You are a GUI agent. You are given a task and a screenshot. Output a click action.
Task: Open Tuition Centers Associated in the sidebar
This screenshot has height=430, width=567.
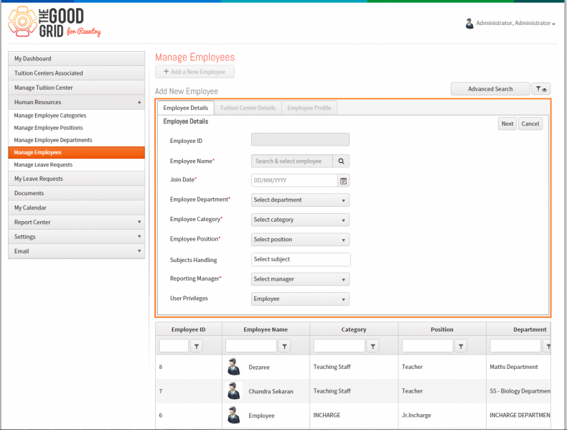click(x=76, y=73)
